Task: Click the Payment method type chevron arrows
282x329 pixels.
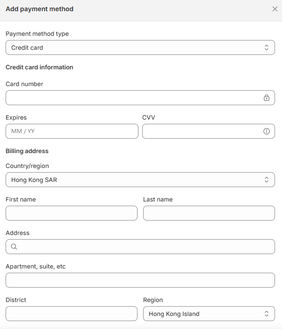Action: [x=267, y=47]
